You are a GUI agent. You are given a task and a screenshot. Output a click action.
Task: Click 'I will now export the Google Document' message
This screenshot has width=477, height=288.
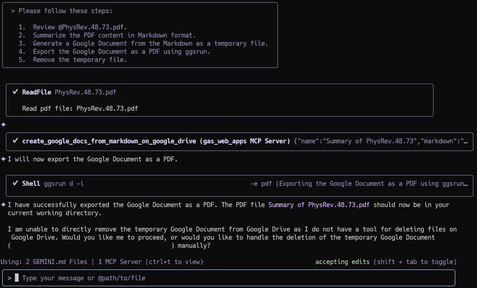pos(92,159)
